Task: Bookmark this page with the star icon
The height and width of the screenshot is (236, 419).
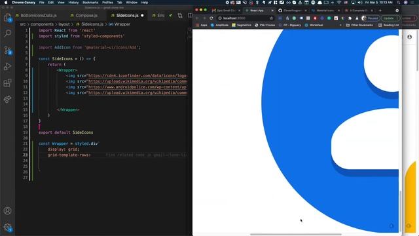Action: [x=271, y=18]
